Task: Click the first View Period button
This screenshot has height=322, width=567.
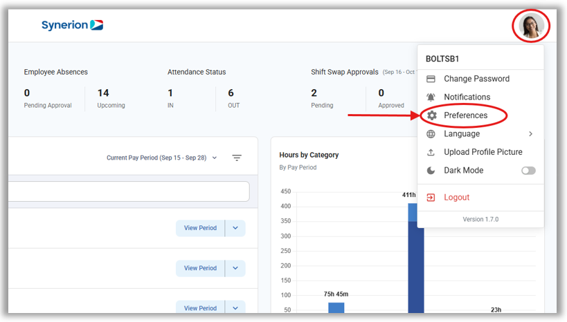Action: pyautogui.click(x=200, y=228)
